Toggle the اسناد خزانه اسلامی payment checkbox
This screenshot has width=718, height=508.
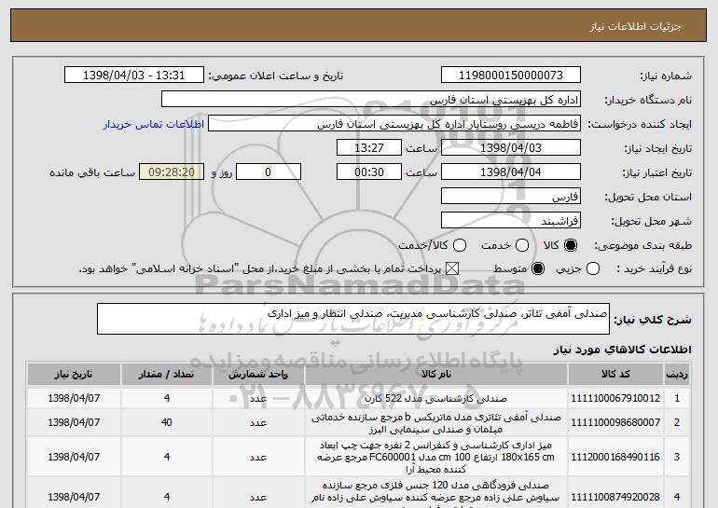452,268
